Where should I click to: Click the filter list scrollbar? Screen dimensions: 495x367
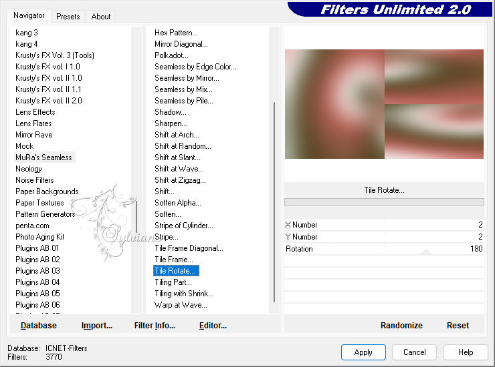(274, 202)
